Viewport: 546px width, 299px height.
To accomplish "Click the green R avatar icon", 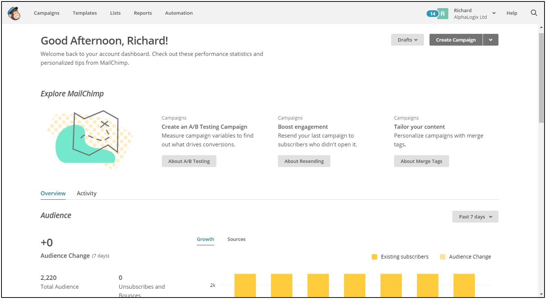I will pos(443,14).
